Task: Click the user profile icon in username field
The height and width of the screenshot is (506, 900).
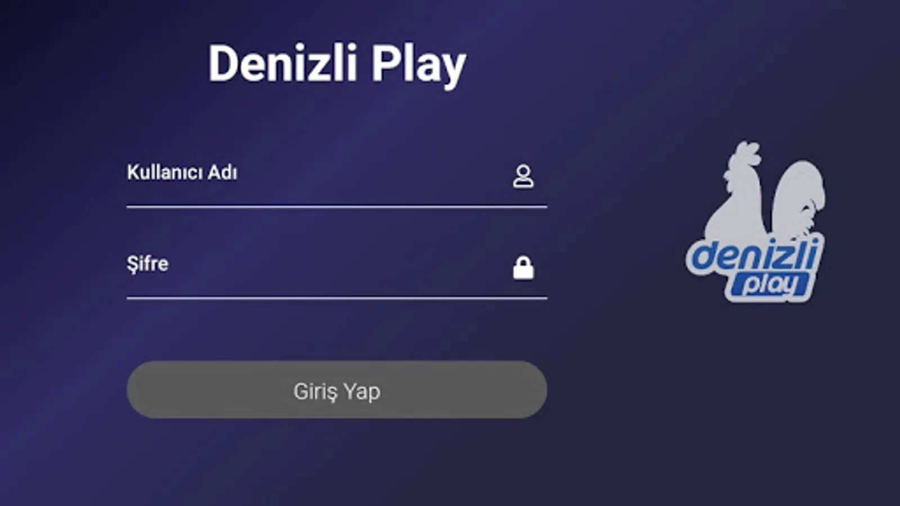Action: click(523, 176)
